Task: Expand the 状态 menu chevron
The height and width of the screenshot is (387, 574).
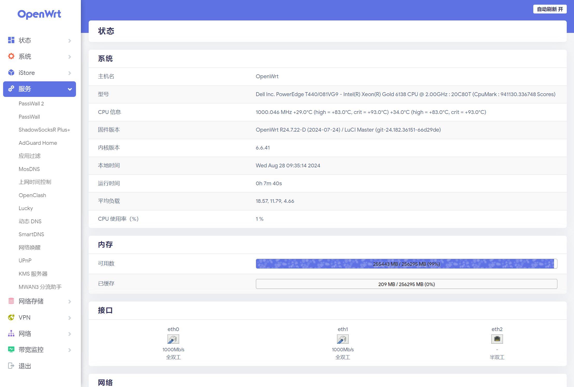Action: pyautogui.click(x=69, y=41)
